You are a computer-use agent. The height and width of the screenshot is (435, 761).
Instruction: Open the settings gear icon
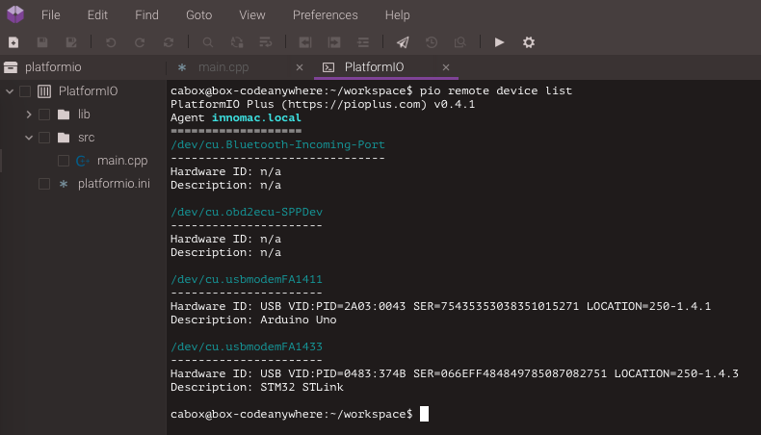pos(529,42)
